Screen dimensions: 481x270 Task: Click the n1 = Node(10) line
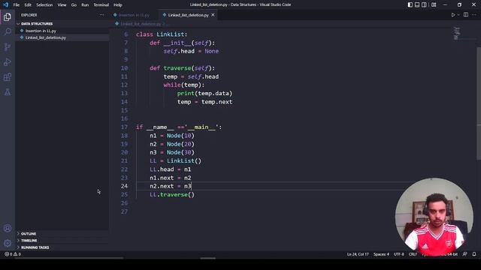tap(172, 136)
